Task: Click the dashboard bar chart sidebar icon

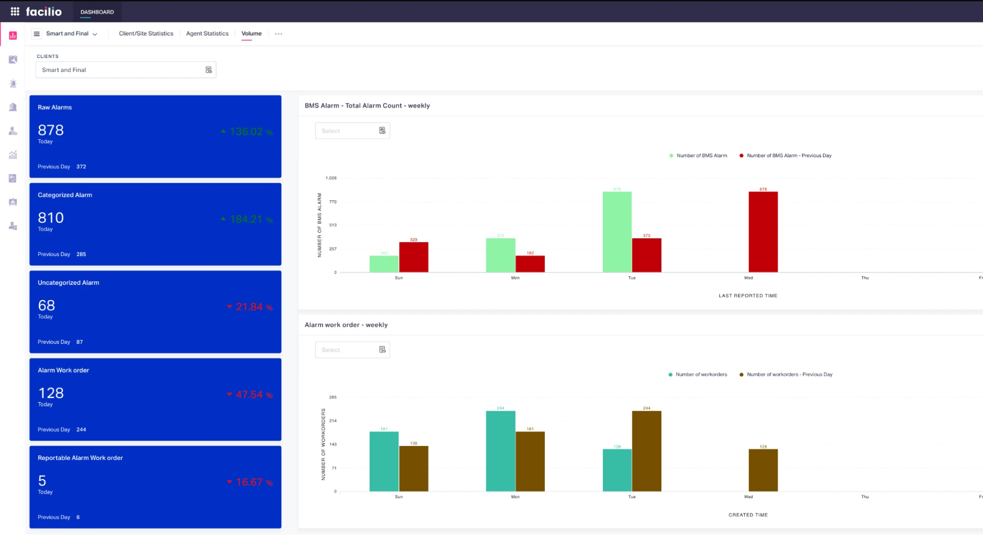Action: tap(13, 35)
